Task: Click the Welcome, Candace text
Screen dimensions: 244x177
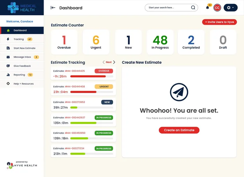Action: coord(20,22)
